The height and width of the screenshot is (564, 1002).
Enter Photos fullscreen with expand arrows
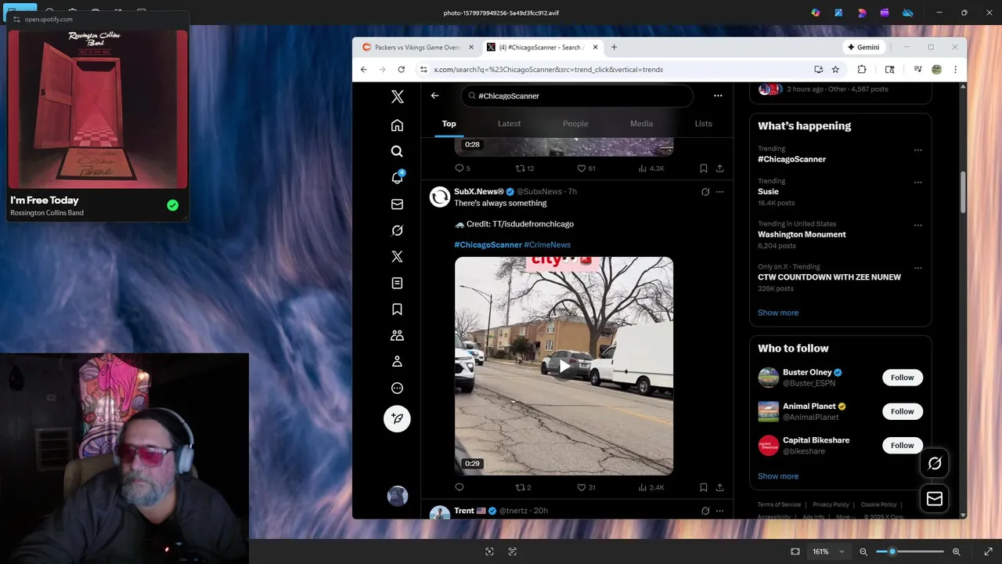[x=988, y=551]
